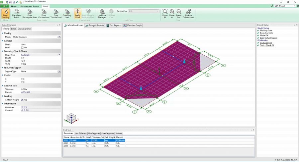Switch to the Home ribbon tab
This screenshot has width=299, height=162.
point(14,6)
